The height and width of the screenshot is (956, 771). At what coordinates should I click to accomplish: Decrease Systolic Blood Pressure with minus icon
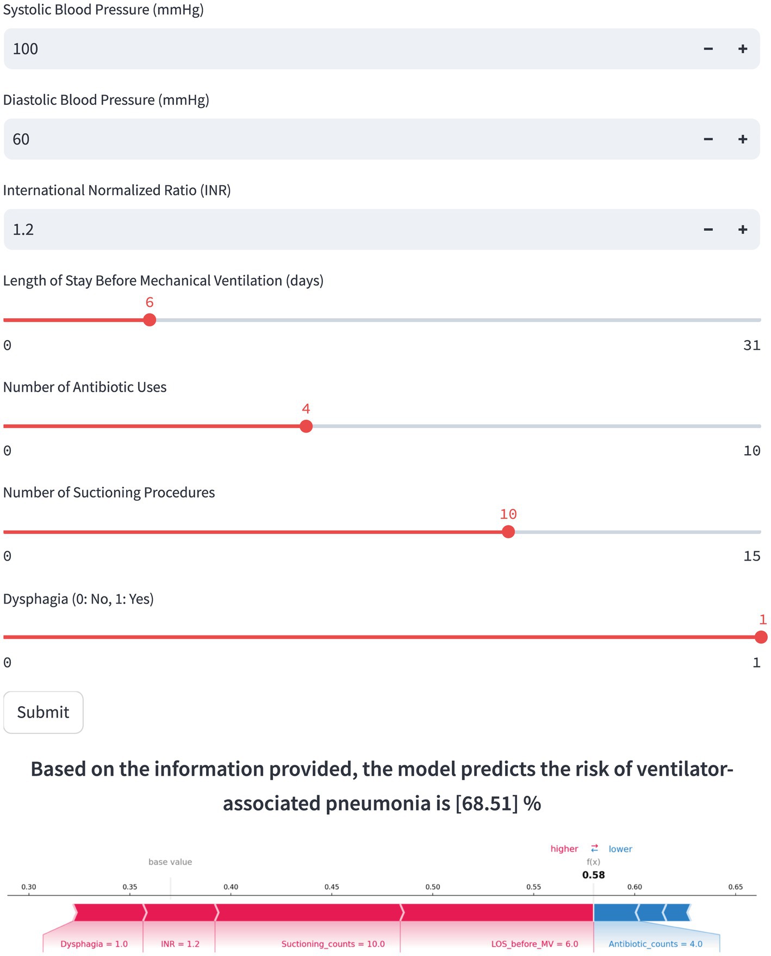coord(708,49)
